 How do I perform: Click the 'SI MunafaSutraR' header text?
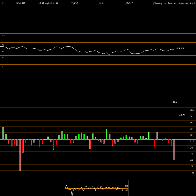(x=48, y=3)
